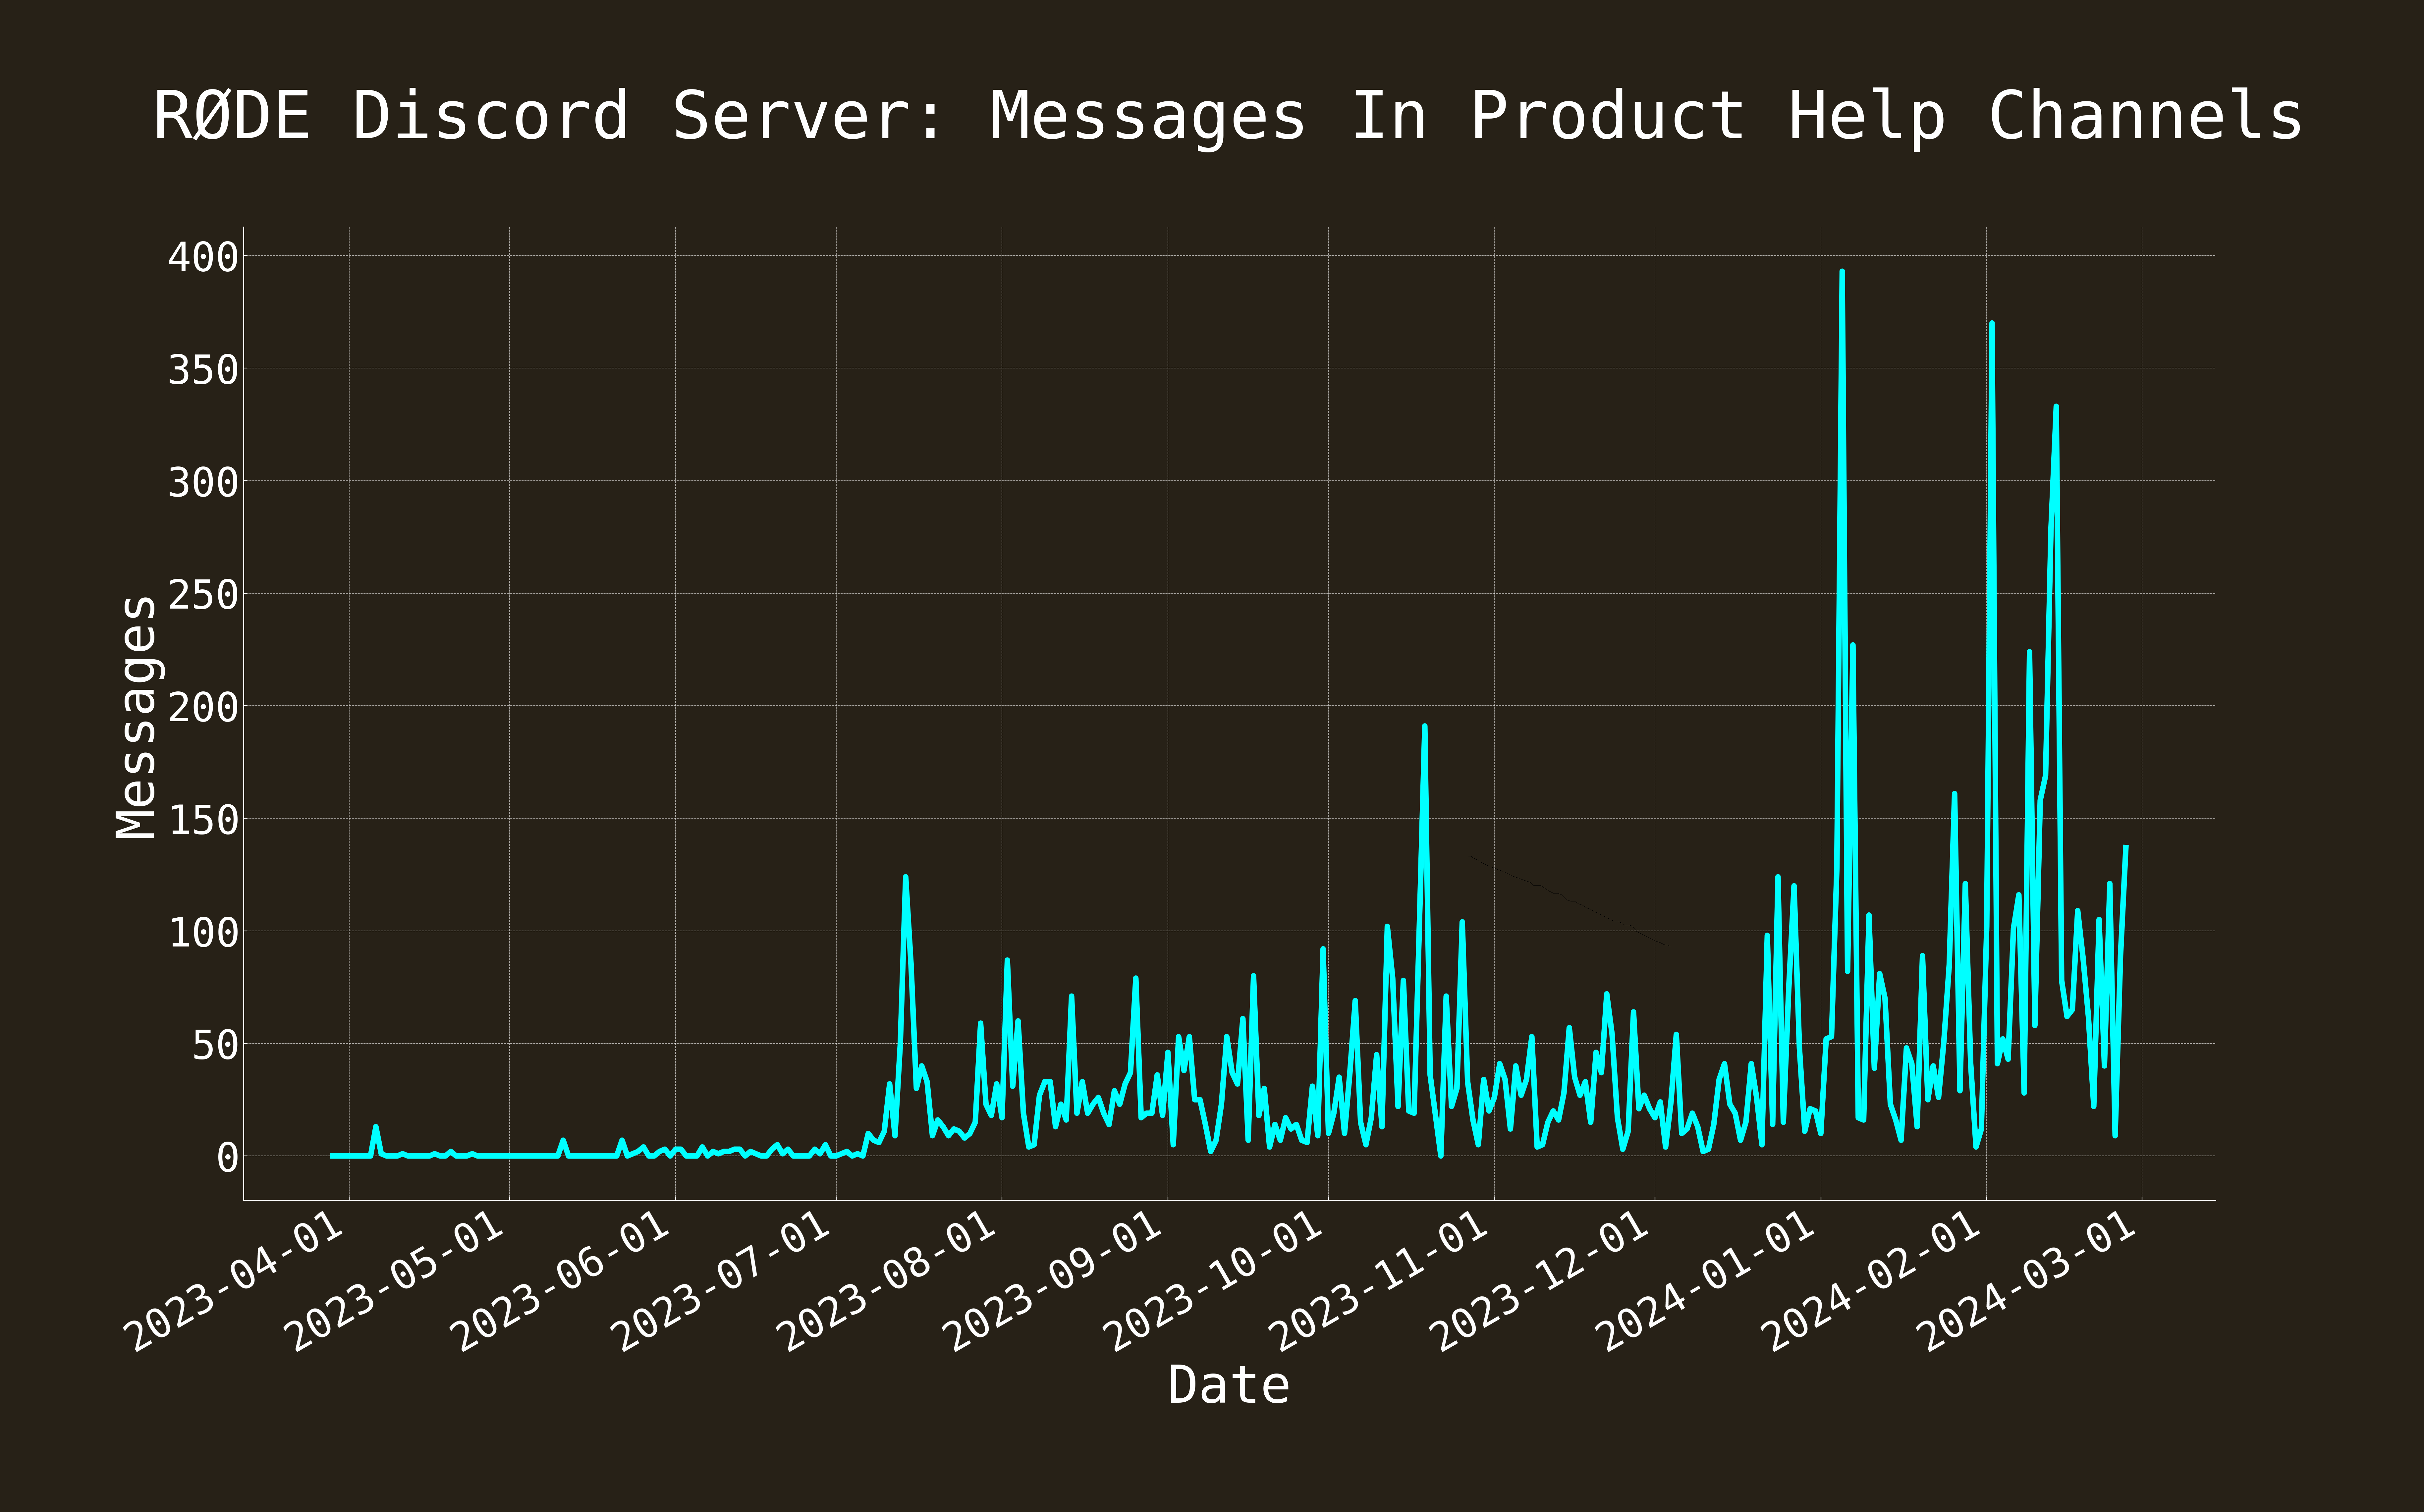Click the y-axis tick label '200'
This screenshot has height=1512, width=2424.
tap(203, 707)
